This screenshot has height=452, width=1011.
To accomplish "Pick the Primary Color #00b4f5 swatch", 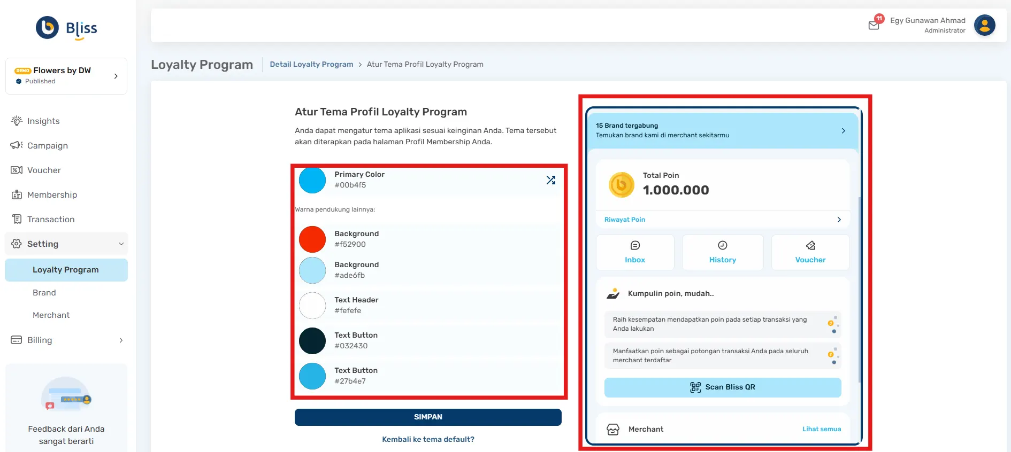I will [x=312, y=180].
